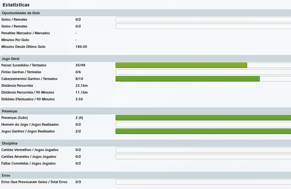Toggle the Presenças section header
Screen dimensions: 291x189
pyautogui.click(x=10, y=111)
